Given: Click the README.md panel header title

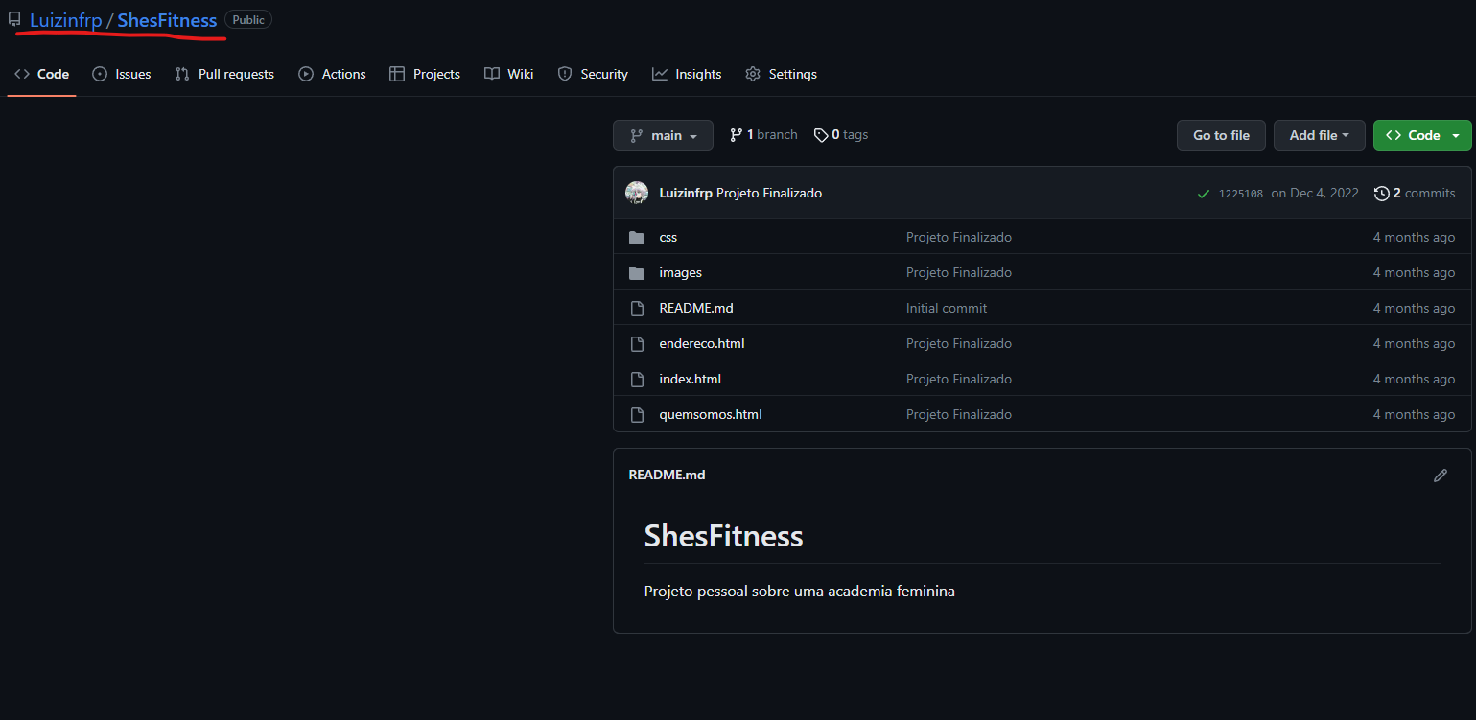Looking at the screenshot, I should [667, 475].
